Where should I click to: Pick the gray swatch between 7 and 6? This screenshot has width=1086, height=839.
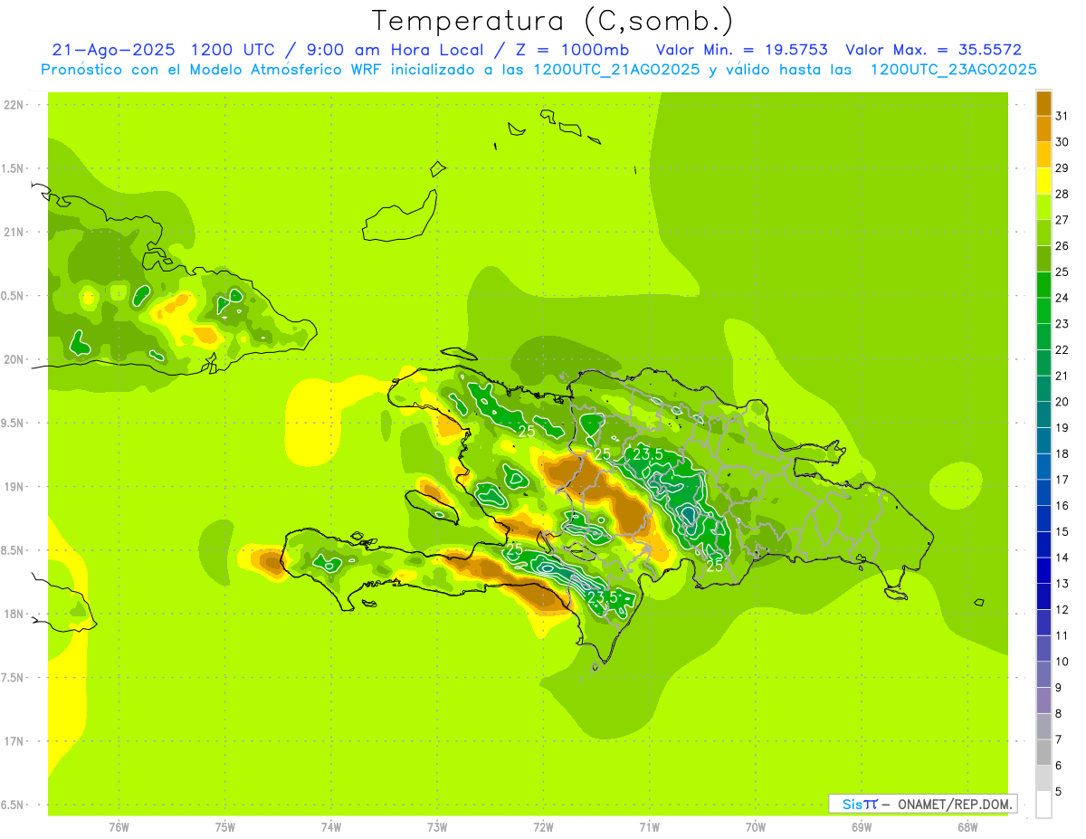click(1043, 752)
